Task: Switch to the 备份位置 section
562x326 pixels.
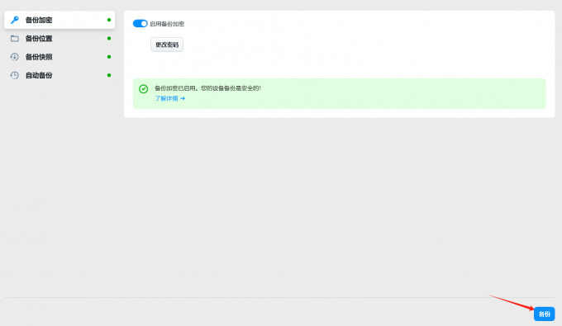Action: pos(60,38)
